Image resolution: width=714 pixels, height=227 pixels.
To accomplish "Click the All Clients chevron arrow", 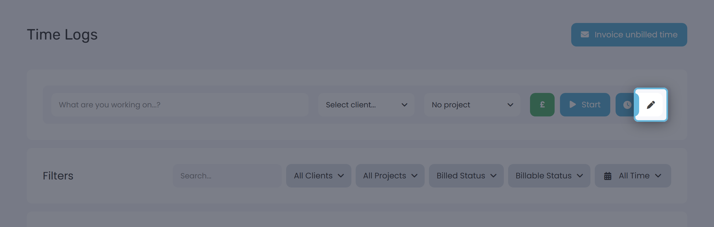I will click(341, 176).
